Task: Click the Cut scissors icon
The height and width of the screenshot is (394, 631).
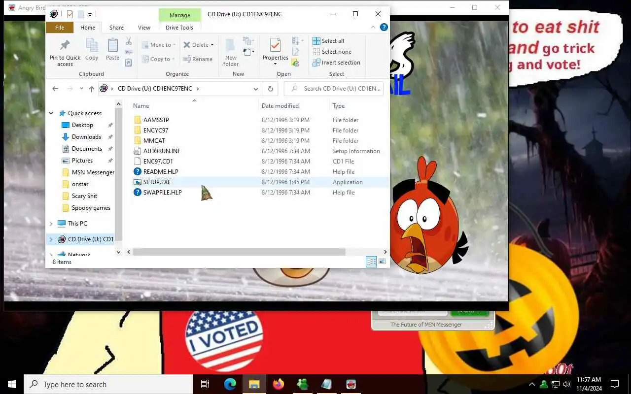Action: tap(129, 41)
